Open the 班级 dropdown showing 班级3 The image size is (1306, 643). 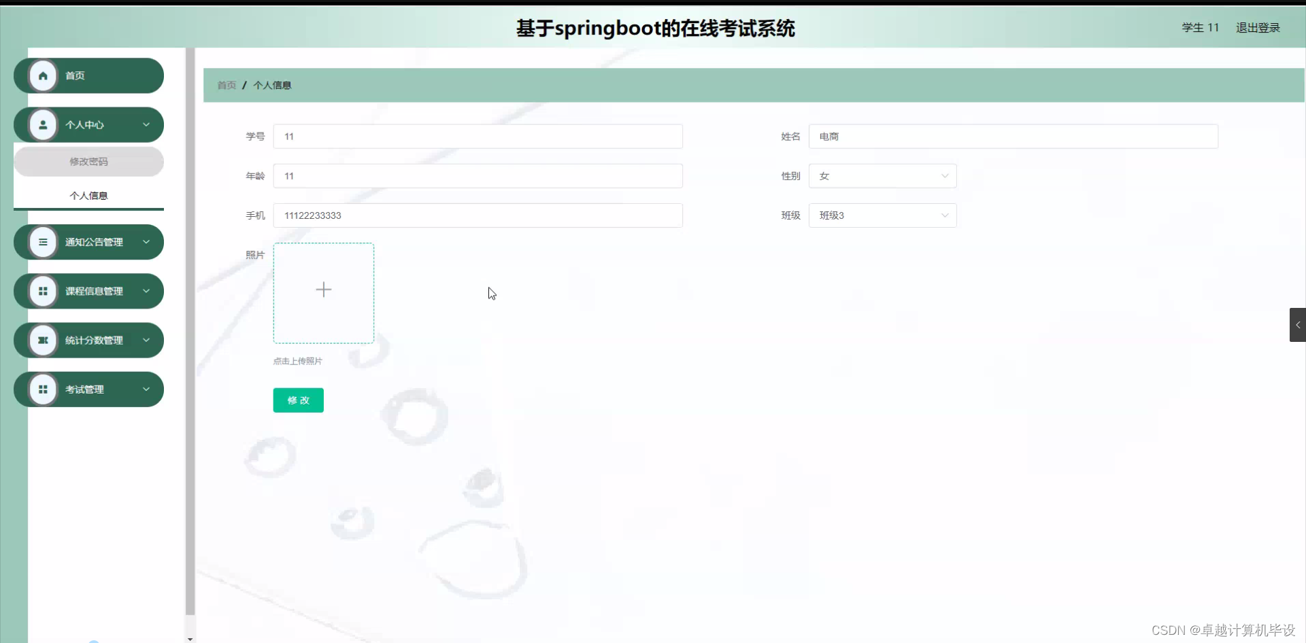point(882,215)
